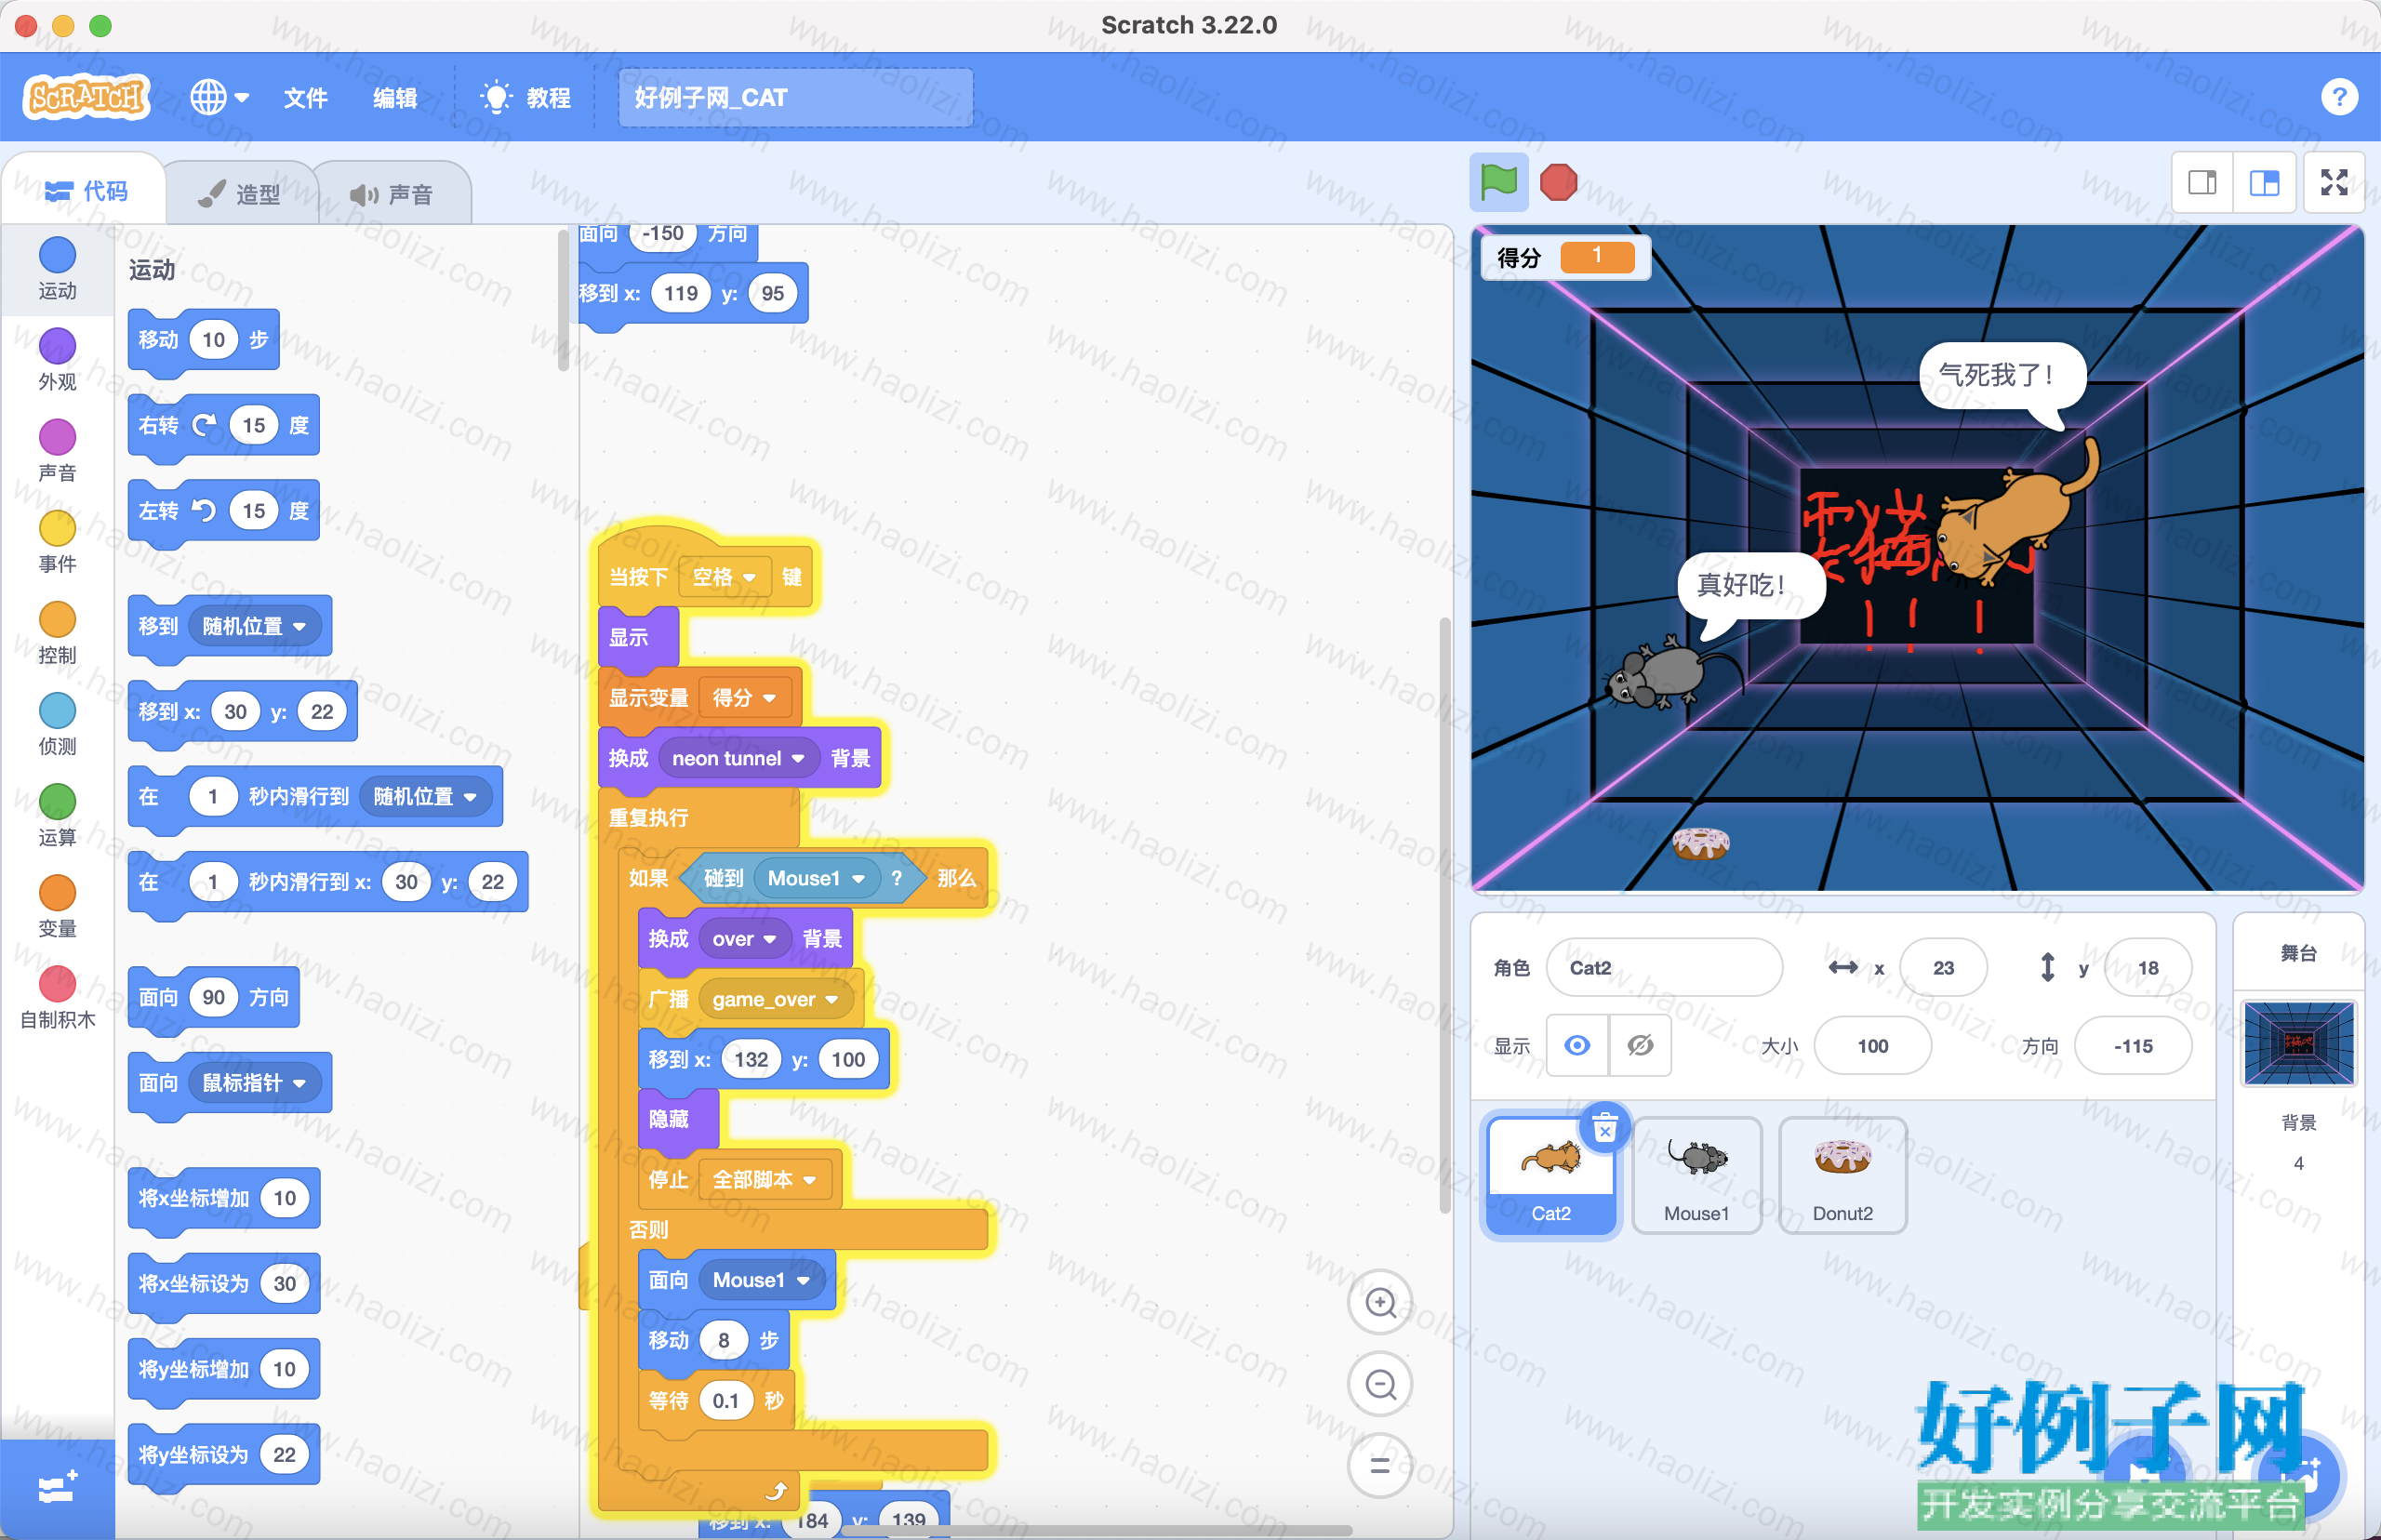Screen dimensions: 2381x1540
Task: Click the workspace vertical scrollbar
Action: point(1444,915)
